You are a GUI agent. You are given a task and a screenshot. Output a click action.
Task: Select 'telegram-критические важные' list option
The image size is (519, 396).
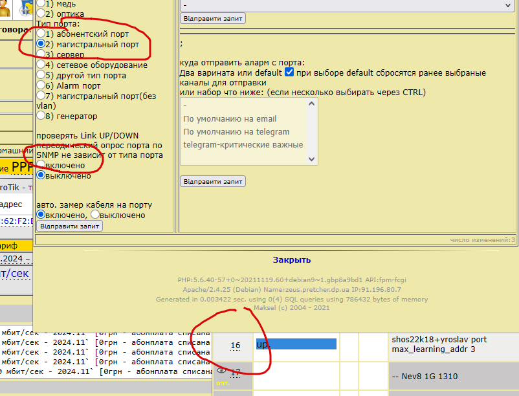pos(244,144)
